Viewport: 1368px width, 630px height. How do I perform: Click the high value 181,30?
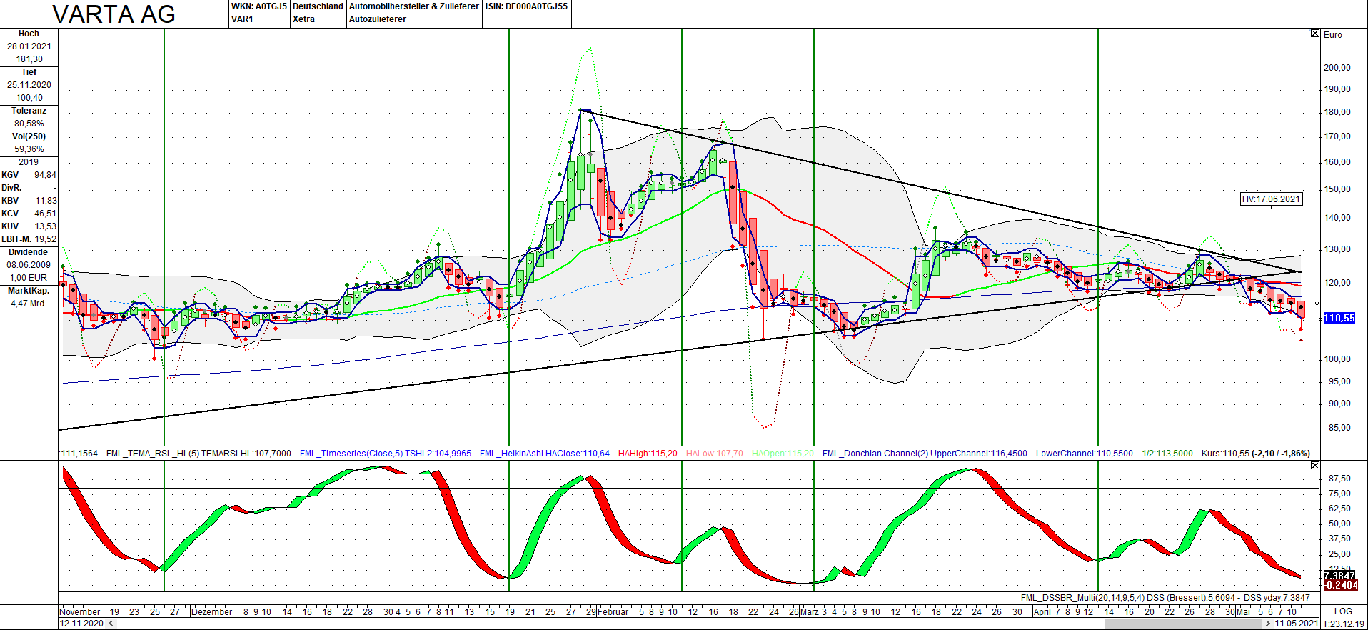tap(29, 59)
